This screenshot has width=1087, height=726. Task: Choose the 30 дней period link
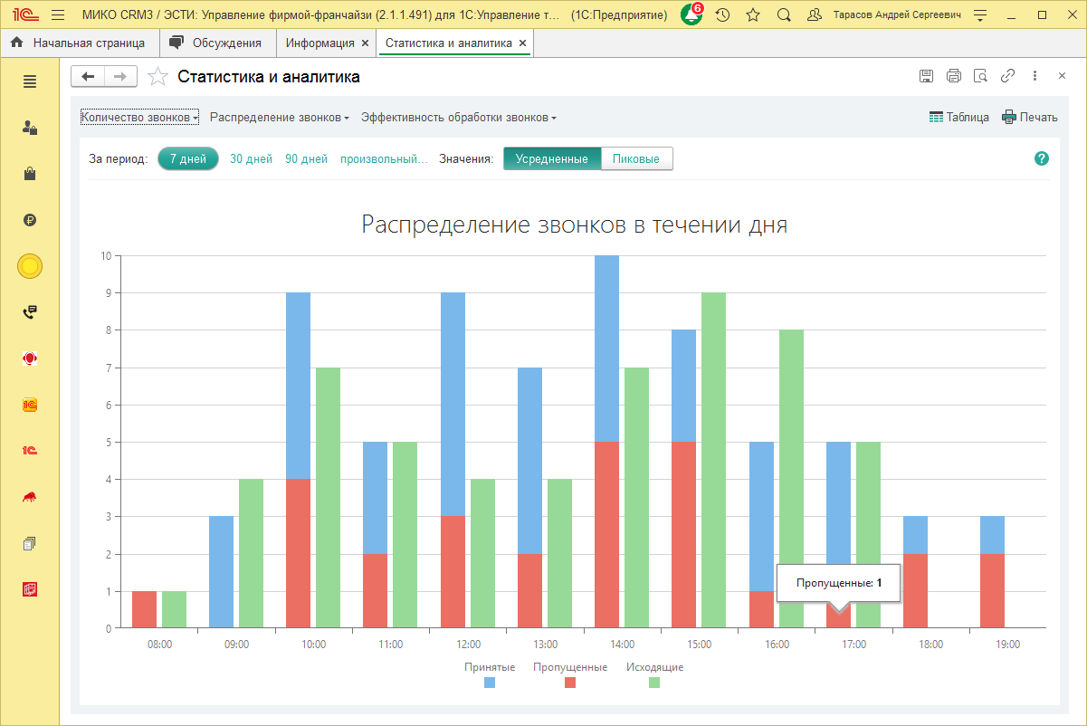[251, 159]
